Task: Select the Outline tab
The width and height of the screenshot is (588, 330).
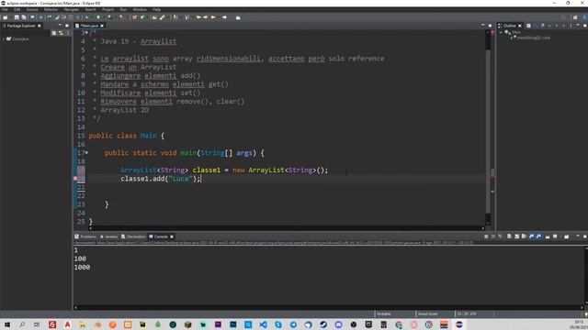Action: click(x=509, y=26)
